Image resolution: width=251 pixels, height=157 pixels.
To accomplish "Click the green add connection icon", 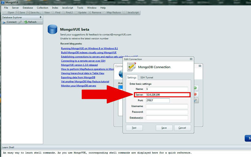I will click(x=195, y=88).
